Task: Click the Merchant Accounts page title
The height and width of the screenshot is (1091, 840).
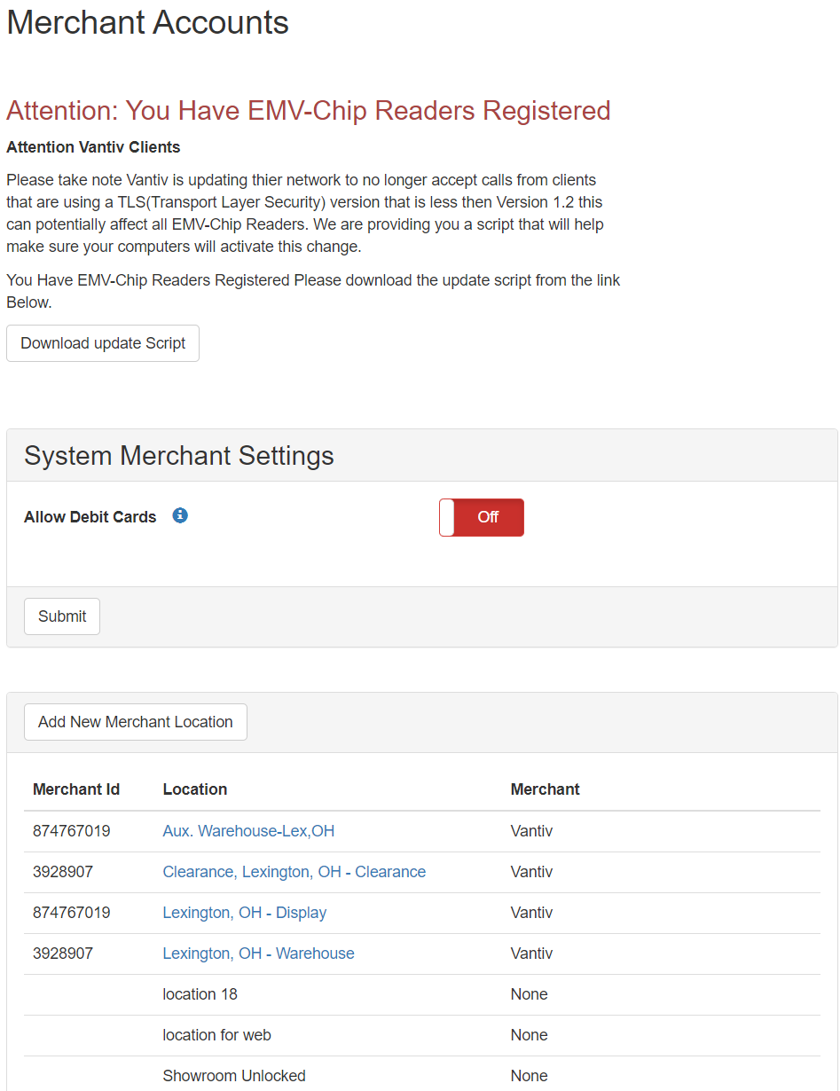Action: coord(148,22)
